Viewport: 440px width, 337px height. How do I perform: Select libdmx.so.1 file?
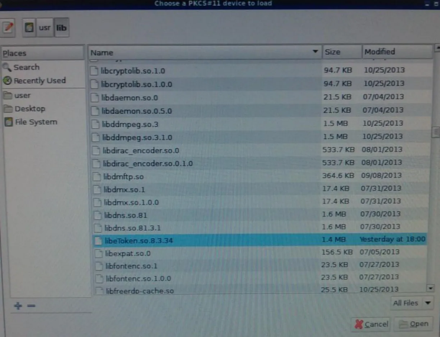pos(260,189)
